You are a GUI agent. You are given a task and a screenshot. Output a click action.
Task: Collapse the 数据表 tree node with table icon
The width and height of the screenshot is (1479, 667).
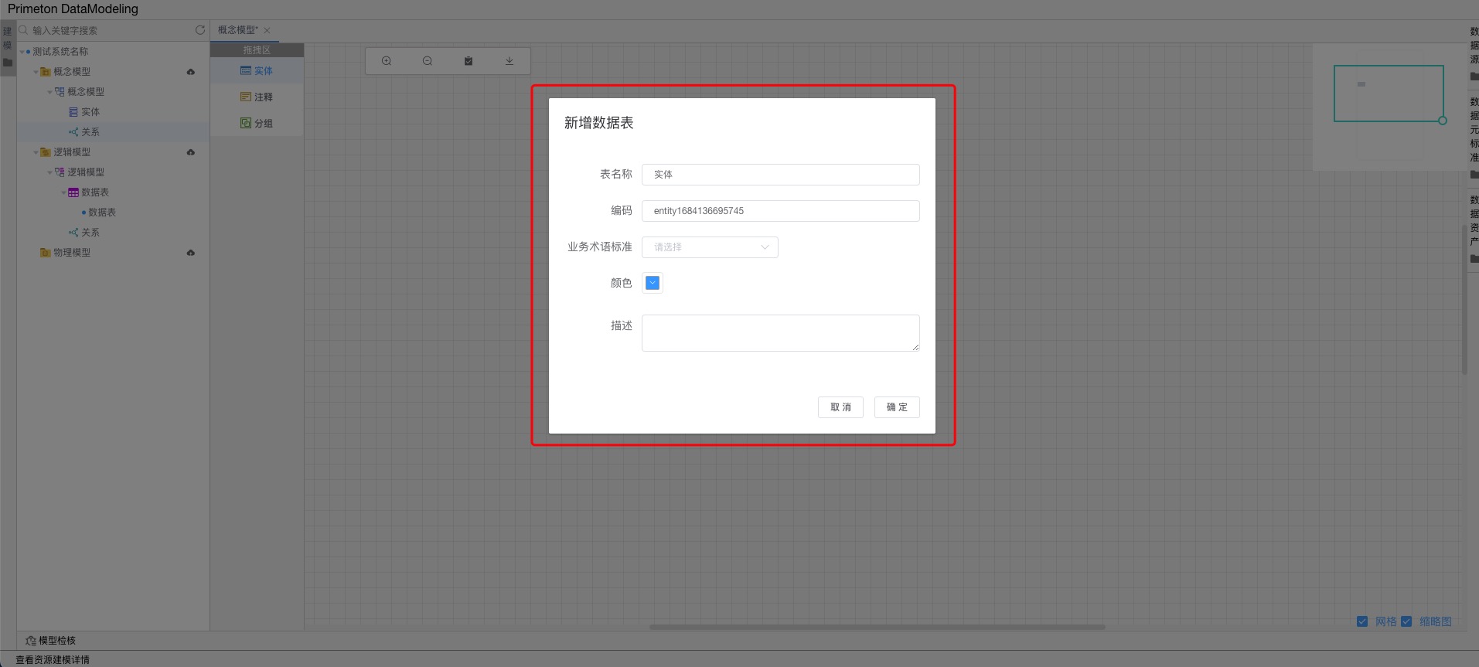pyautogui.click(x=64, y=192)
